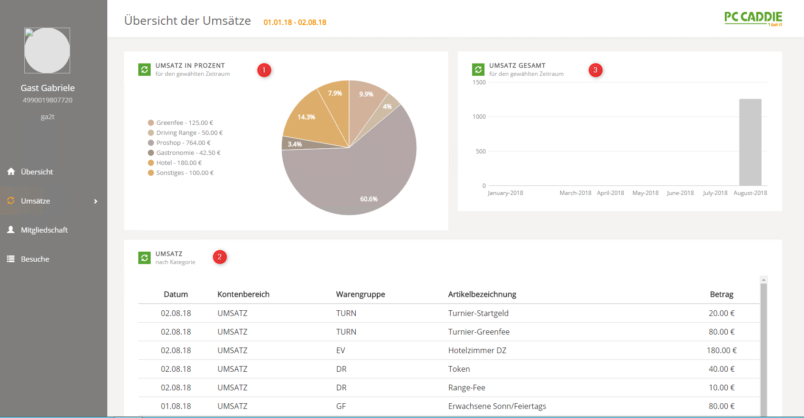Click the list icon beside Besuche
Image resolution: width=804 pixels, height=418 pixels.
tap(11, 259)
